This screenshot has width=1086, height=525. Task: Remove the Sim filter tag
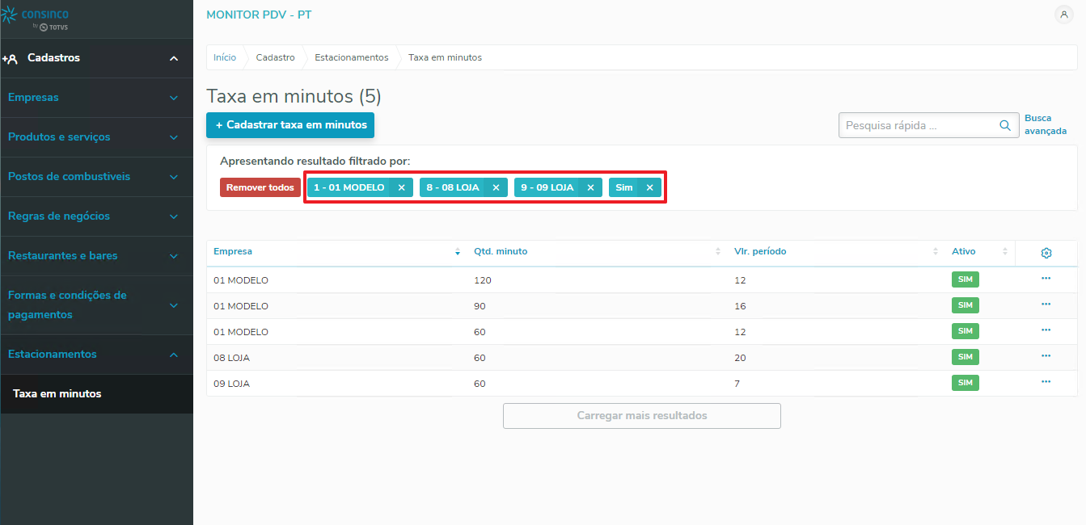click(x=649, y=187)
